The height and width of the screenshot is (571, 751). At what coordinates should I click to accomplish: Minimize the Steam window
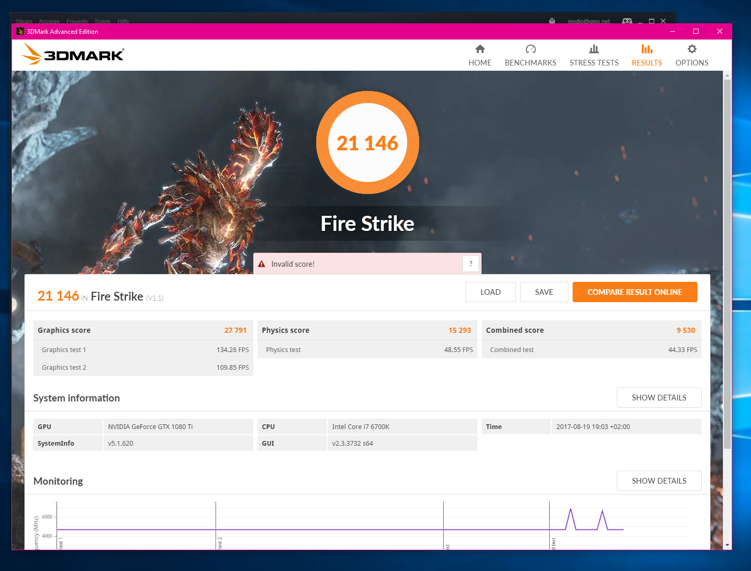tap(640, 21)
